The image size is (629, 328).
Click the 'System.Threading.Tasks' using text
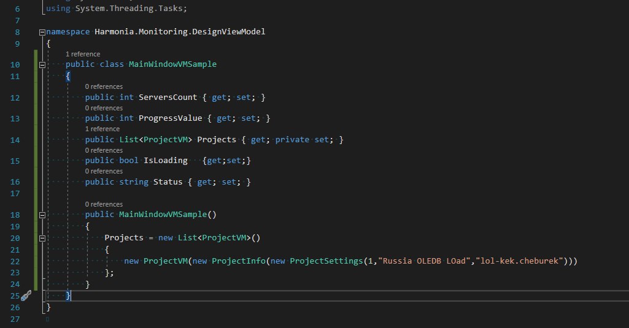click(130, 9)
